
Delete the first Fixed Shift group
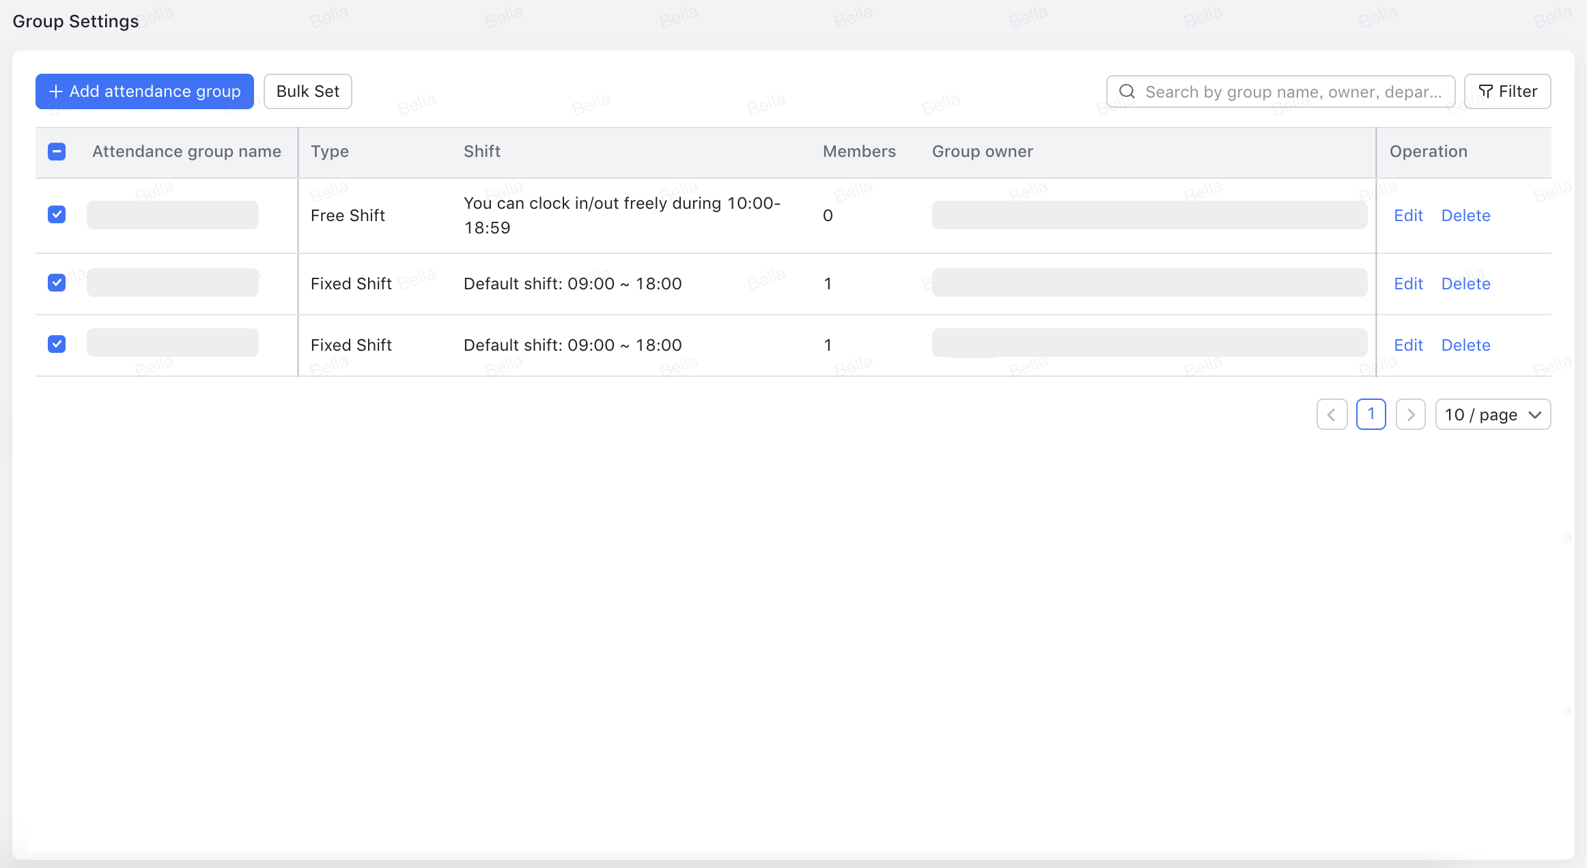pyautogui.click(x=1465, y=283)
